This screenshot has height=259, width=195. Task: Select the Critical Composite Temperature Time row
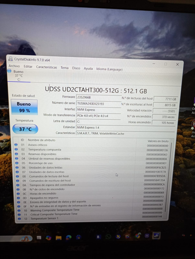91,214
